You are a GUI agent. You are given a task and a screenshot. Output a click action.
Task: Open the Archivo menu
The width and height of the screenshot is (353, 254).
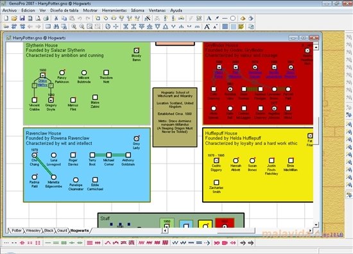coord(10,10)
